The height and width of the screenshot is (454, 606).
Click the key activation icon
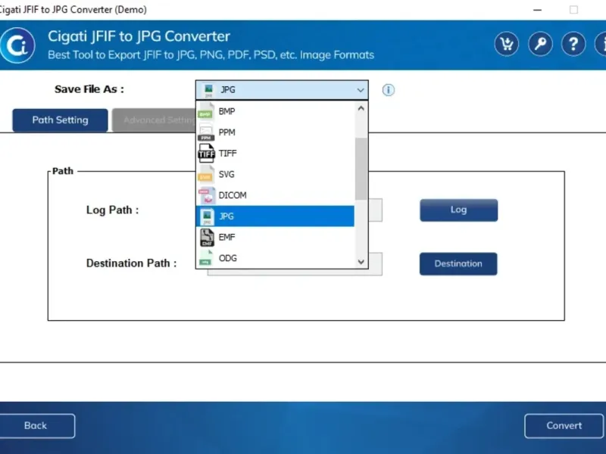click(540, 44)
